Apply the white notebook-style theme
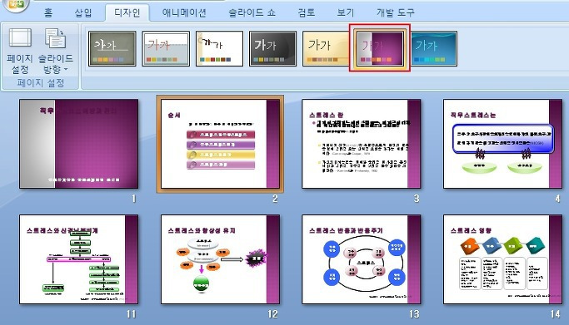569x325 pixels. (220, 48)
